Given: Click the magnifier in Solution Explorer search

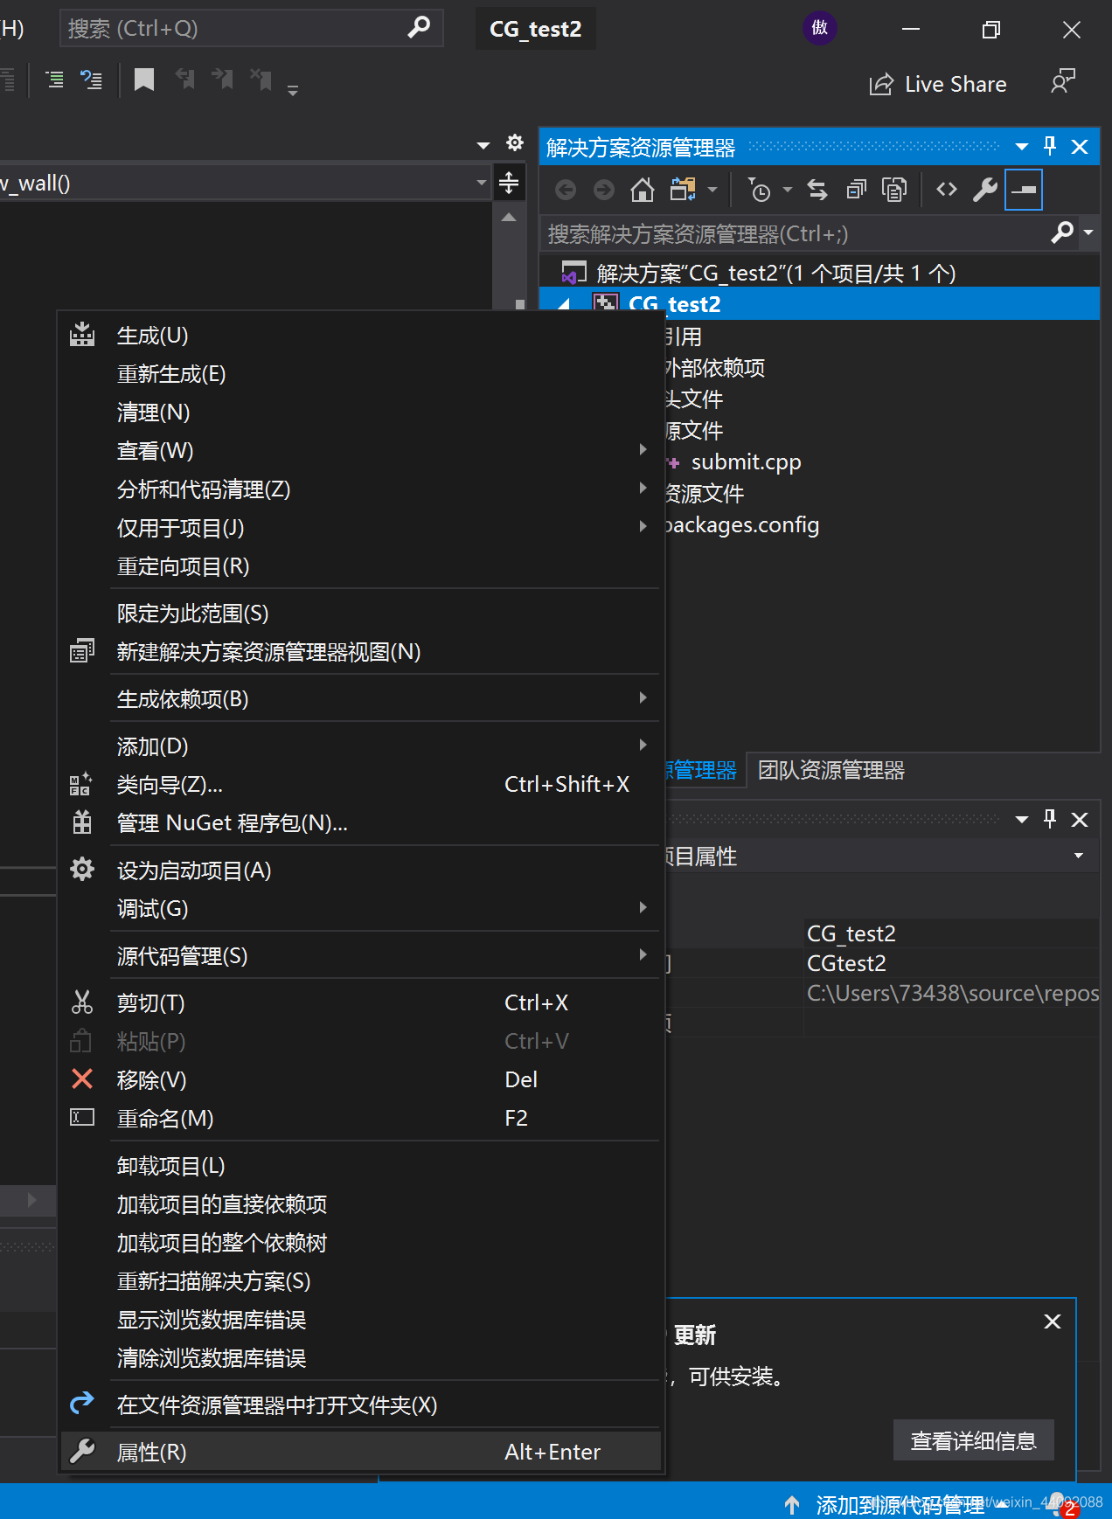Looking at the screenshot, I should pos(1062,232).
